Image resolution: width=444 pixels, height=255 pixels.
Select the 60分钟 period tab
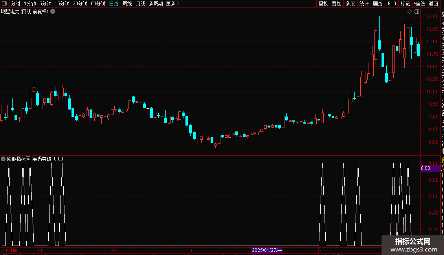tap(98, 4)
